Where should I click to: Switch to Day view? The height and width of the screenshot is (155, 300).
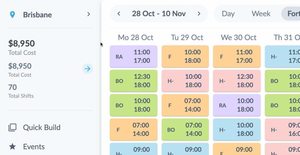228,14
